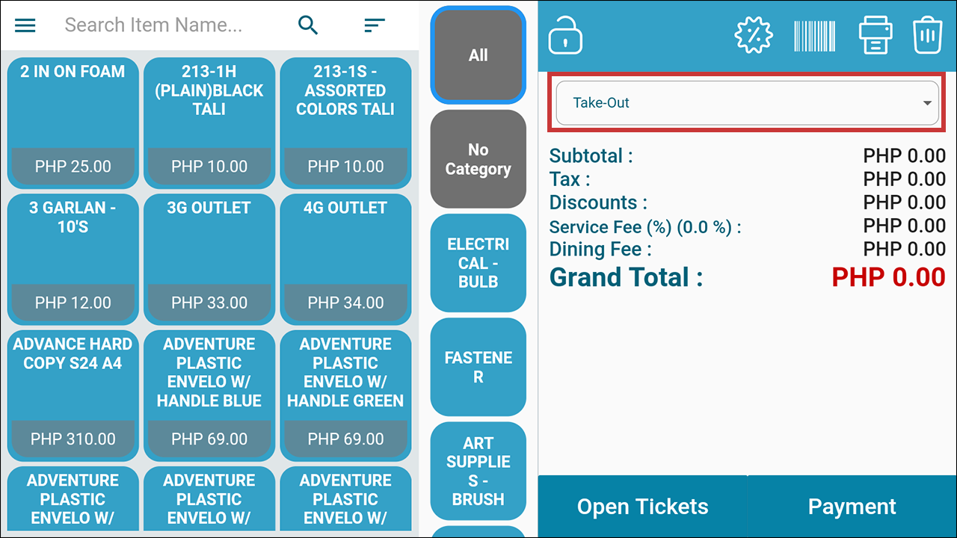Select the ART SUPPLIES - BRUSH category
This screenshot has height=538, width=957.
[x=478, y=471]
